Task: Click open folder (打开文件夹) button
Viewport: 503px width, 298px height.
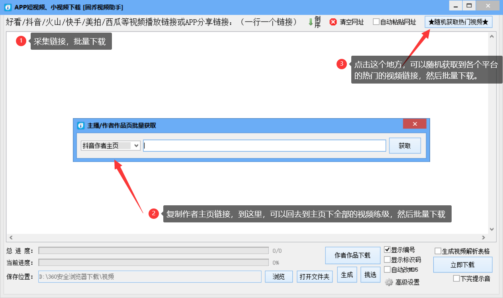Action: (x=315, y=277)
